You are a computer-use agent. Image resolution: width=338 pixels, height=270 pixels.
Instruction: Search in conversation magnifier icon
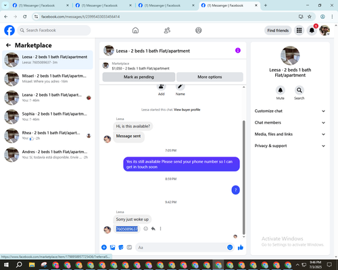tap(299, 90)
